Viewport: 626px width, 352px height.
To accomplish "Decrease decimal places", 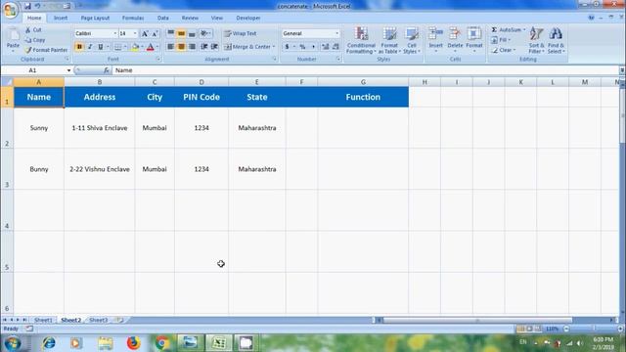I will [335, 47].
